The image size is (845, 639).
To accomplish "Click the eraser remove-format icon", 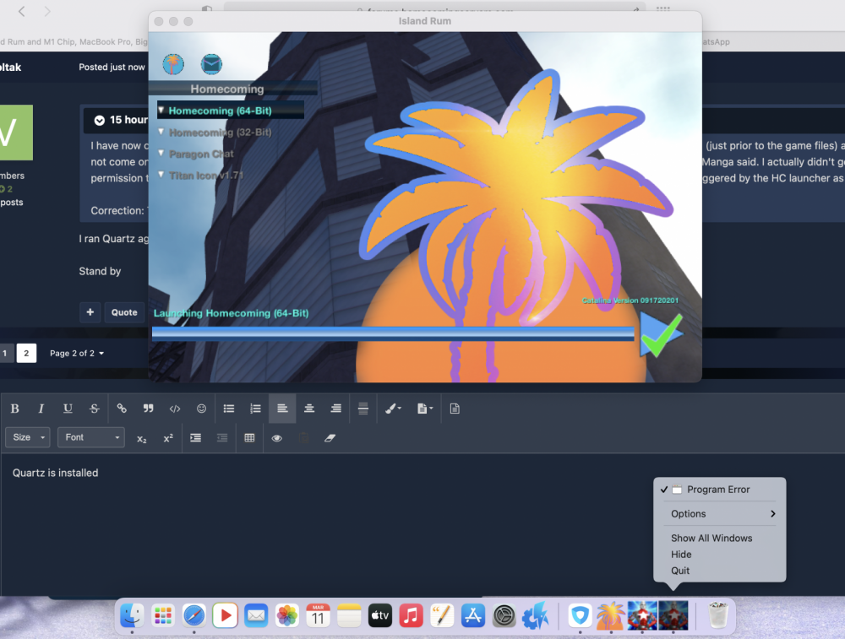I will pyautogui.click(x=330, y=438).
